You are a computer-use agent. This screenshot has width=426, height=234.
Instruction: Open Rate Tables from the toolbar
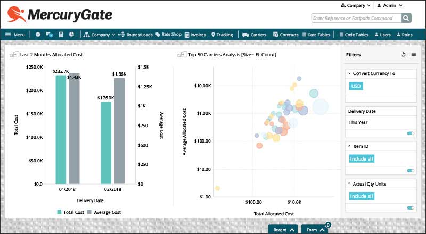pyautogui.click(x=316, y=35)
